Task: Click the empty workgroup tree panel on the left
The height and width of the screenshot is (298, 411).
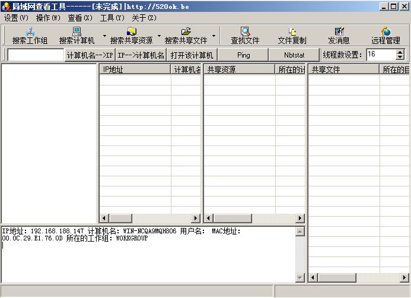Action: tap(49, 144)
